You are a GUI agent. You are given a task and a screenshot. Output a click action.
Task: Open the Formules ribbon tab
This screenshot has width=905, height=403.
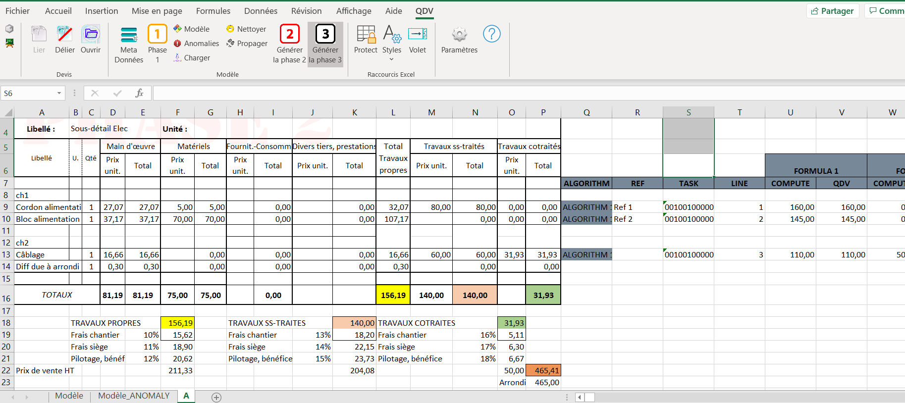(x=213, y=11)
